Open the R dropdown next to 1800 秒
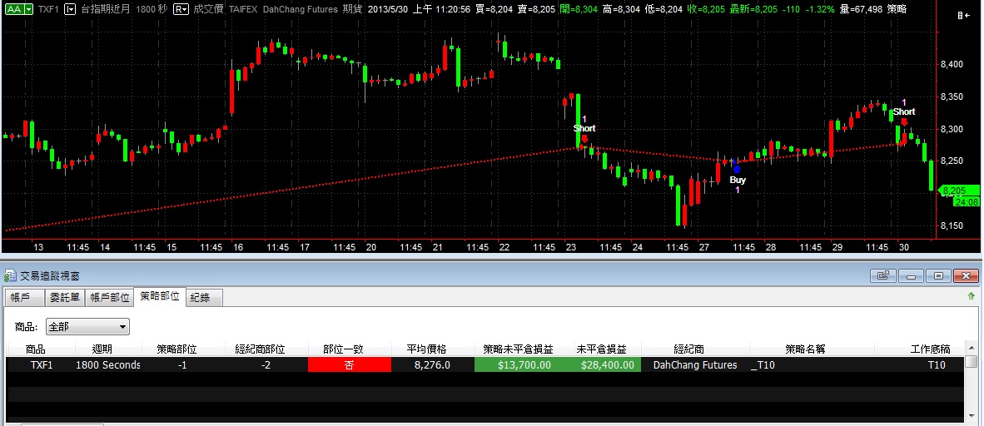 pyautogui.click(x=181, y=9)
